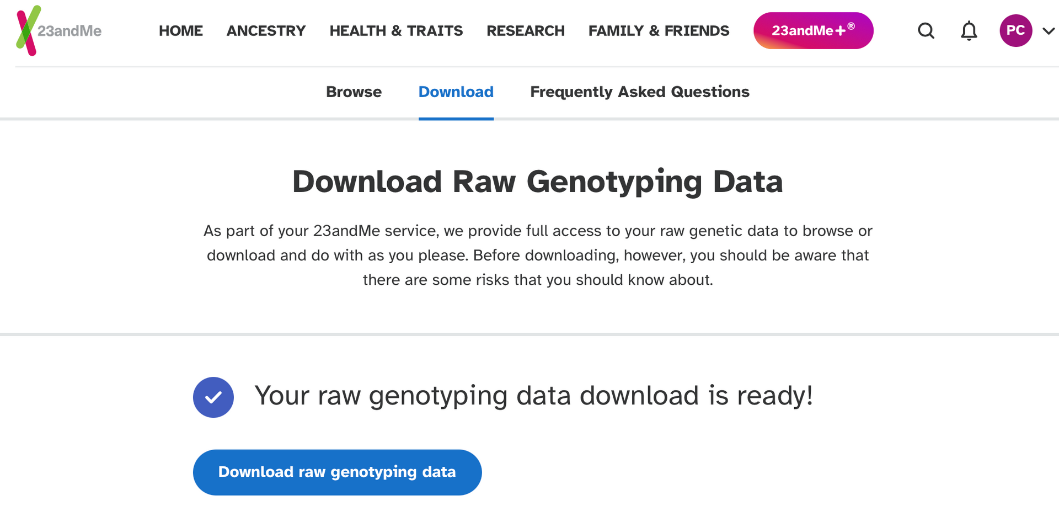Image resolution: width=1059 pixels, height=522 pixels.
Task: Click the ready confirmation message text
Action: click(534, 396)
